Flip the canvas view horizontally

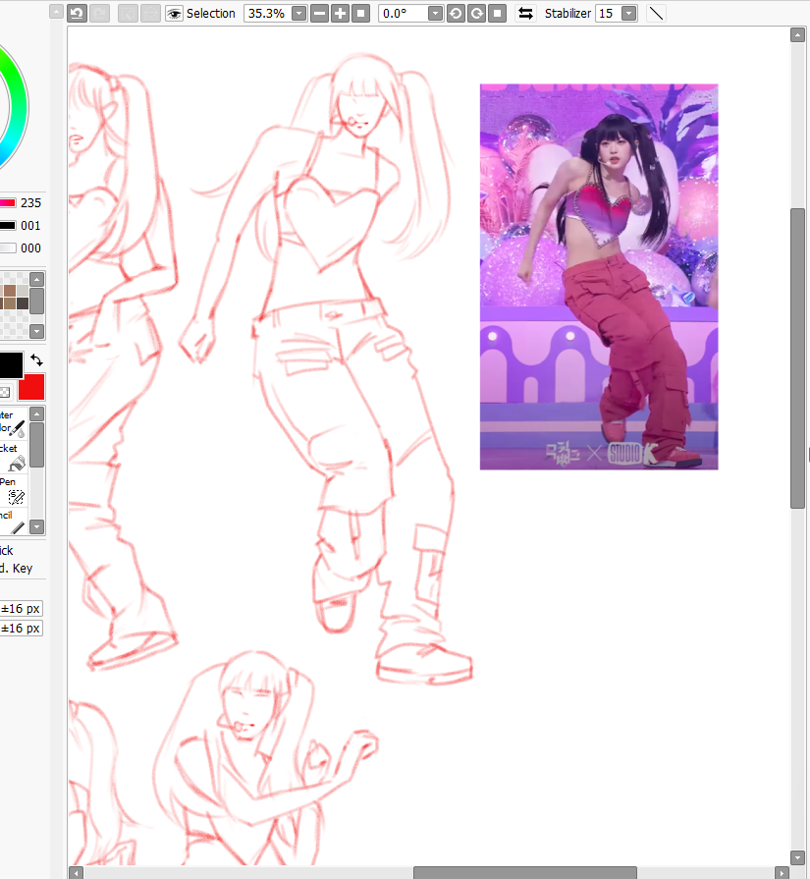525,13
